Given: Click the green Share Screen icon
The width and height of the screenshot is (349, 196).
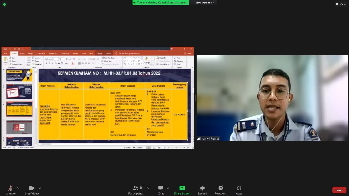Looking at the screenshot, I should 182,188.
